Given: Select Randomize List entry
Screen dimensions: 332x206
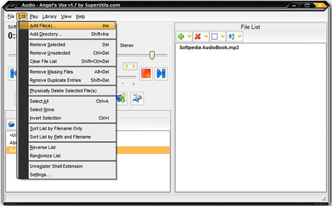Looking at the screenshot, I should coord(72,156).
